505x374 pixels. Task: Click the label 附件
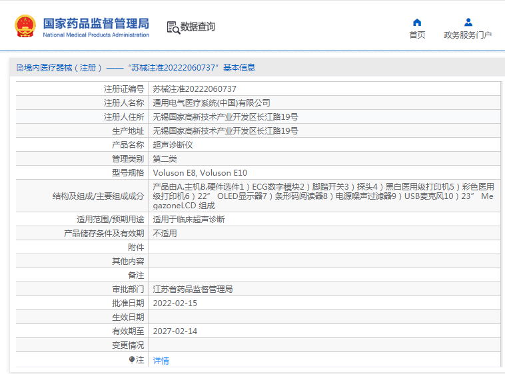point(136,248)
